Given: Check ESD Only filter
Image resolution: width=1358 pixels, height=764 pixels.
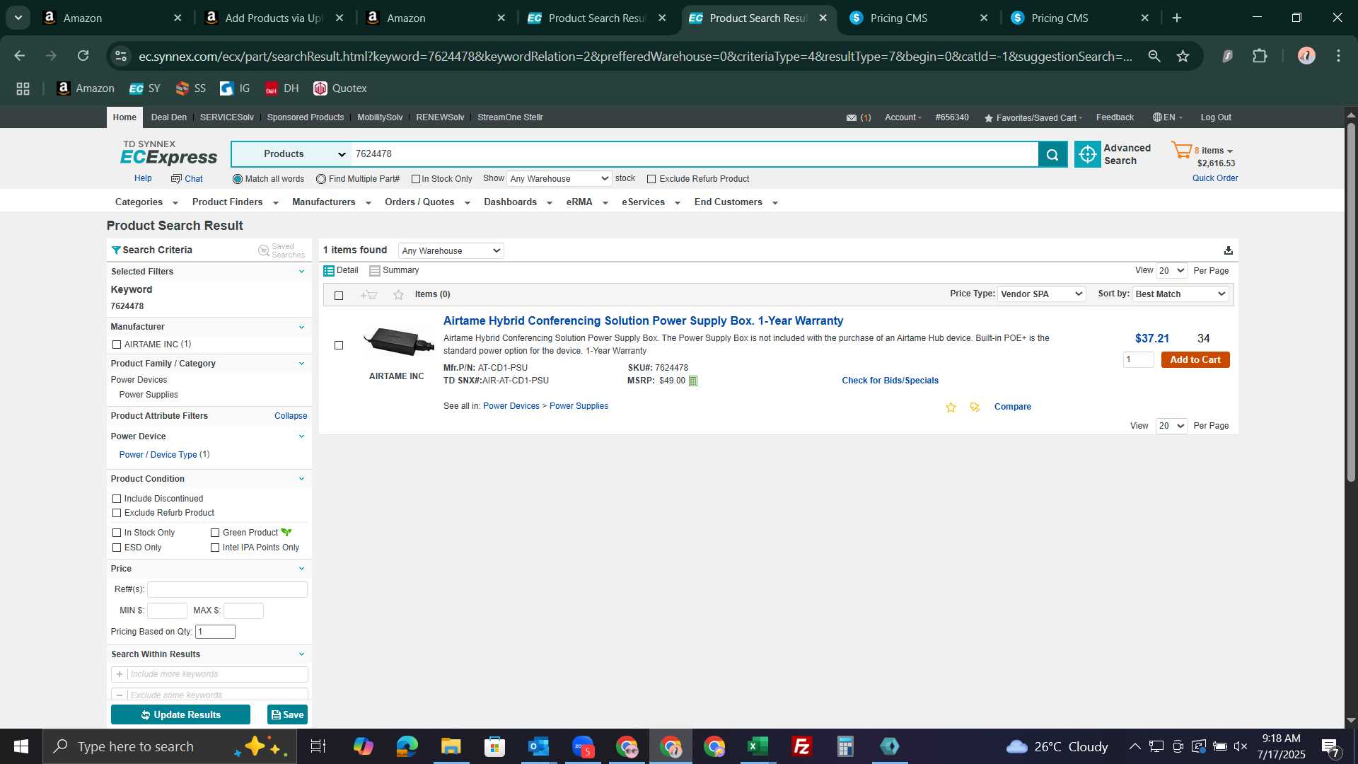Looking at the screenshot, I should (x=117, y=548).
